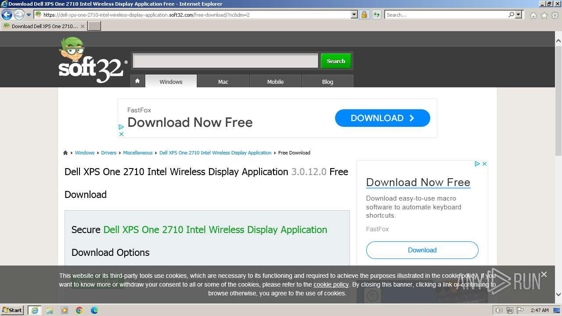This screenshot has height=316, width=562.
Task: Expand the address bar autocomplete dropdown
Action: pyautogui.click(x=354, y=14)
